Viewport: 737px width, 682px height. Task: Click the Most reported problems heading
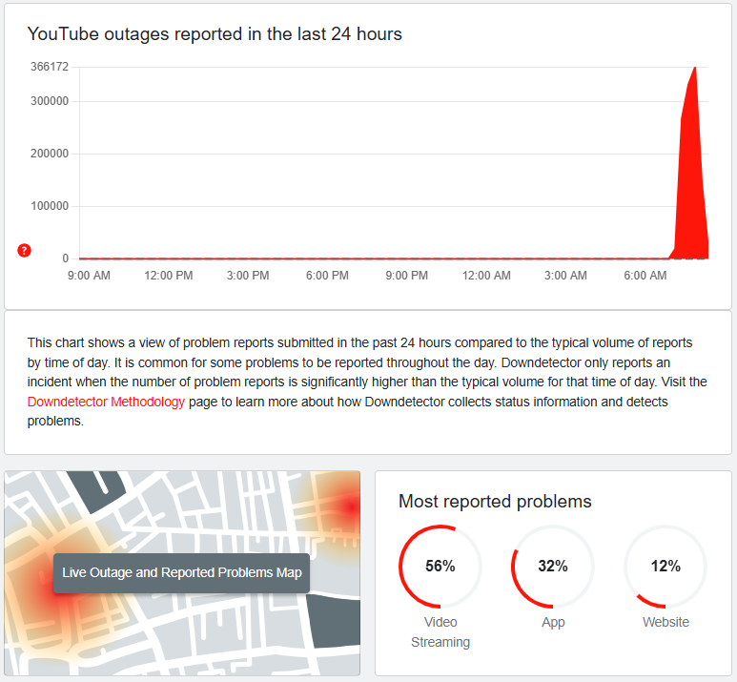(x=495, y=502)
